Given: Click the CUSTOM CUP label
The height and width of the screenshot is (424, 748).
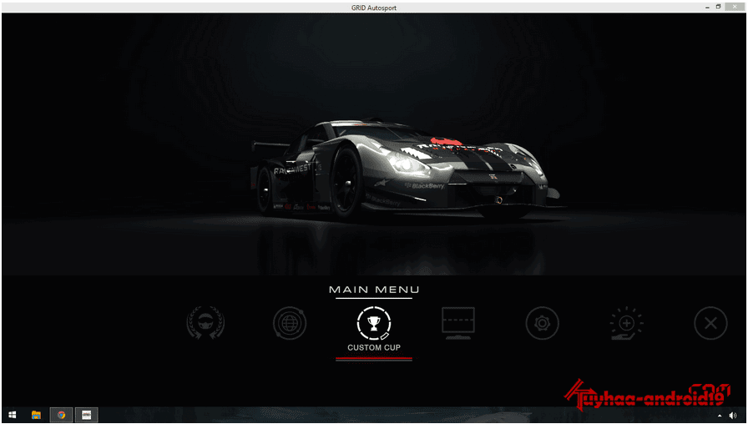Looking at the screenshot, I should coord(373,348).
